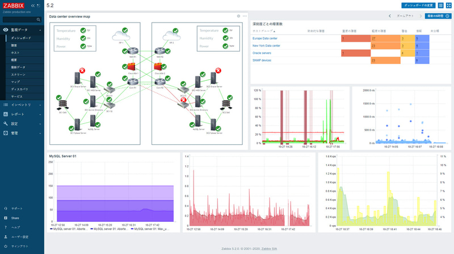Click the DC1 Oracle Server icon

tap(77, 78)
